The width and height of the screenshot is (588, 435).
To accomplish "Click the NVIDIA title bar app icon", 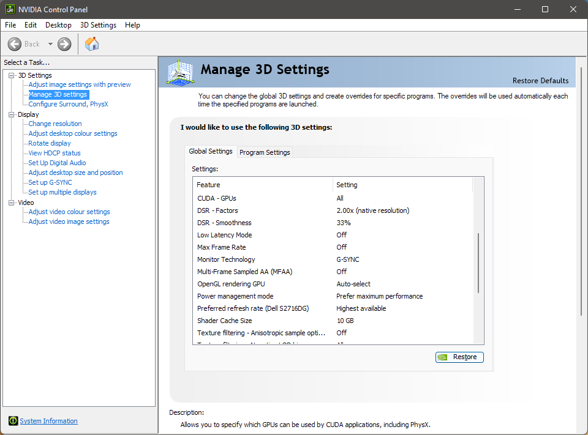I will (x=10, y=9).
